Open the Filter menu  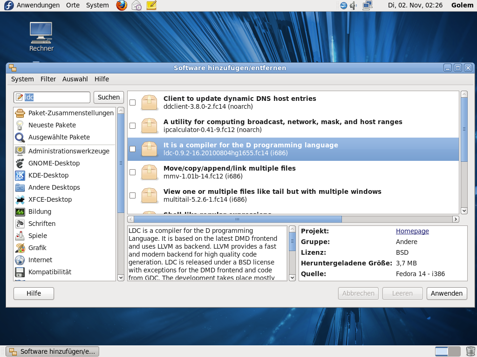(48, 79)
